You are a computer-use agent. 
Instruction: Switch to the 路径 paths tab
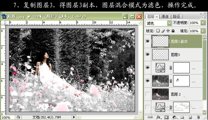click(x=176, y=17)
